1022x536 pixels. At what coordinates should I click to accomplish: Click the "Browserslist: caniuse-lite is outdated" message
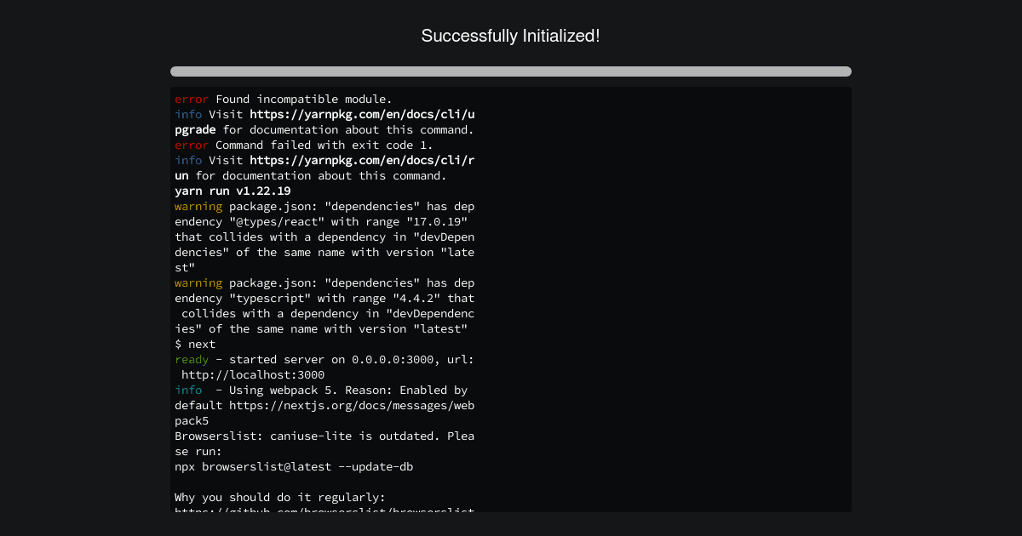coord(324,443)
